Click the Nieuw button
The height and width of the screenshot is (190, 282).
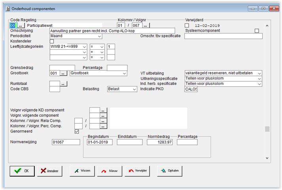(110, 171)
